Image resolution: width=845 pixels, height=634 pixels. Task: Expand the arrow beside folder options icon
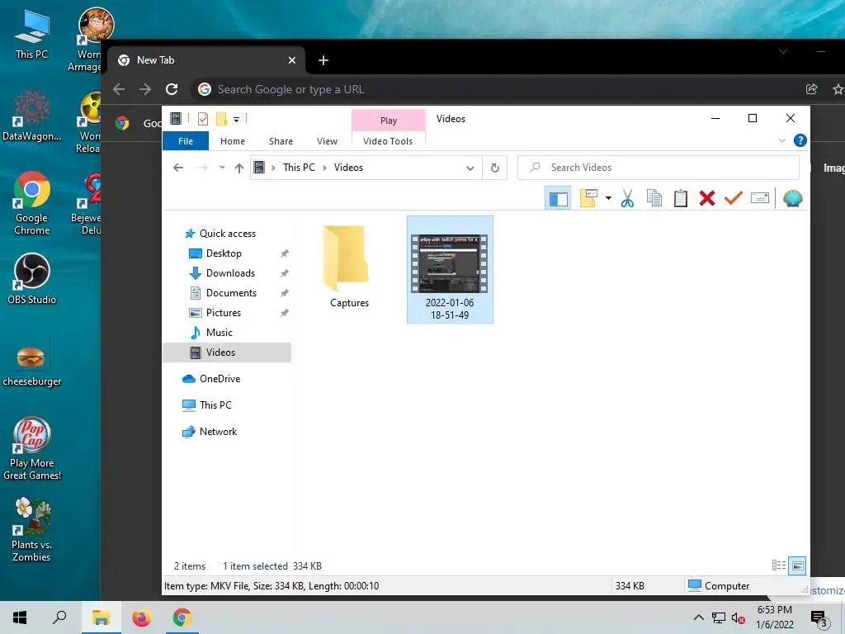point(608,198)
